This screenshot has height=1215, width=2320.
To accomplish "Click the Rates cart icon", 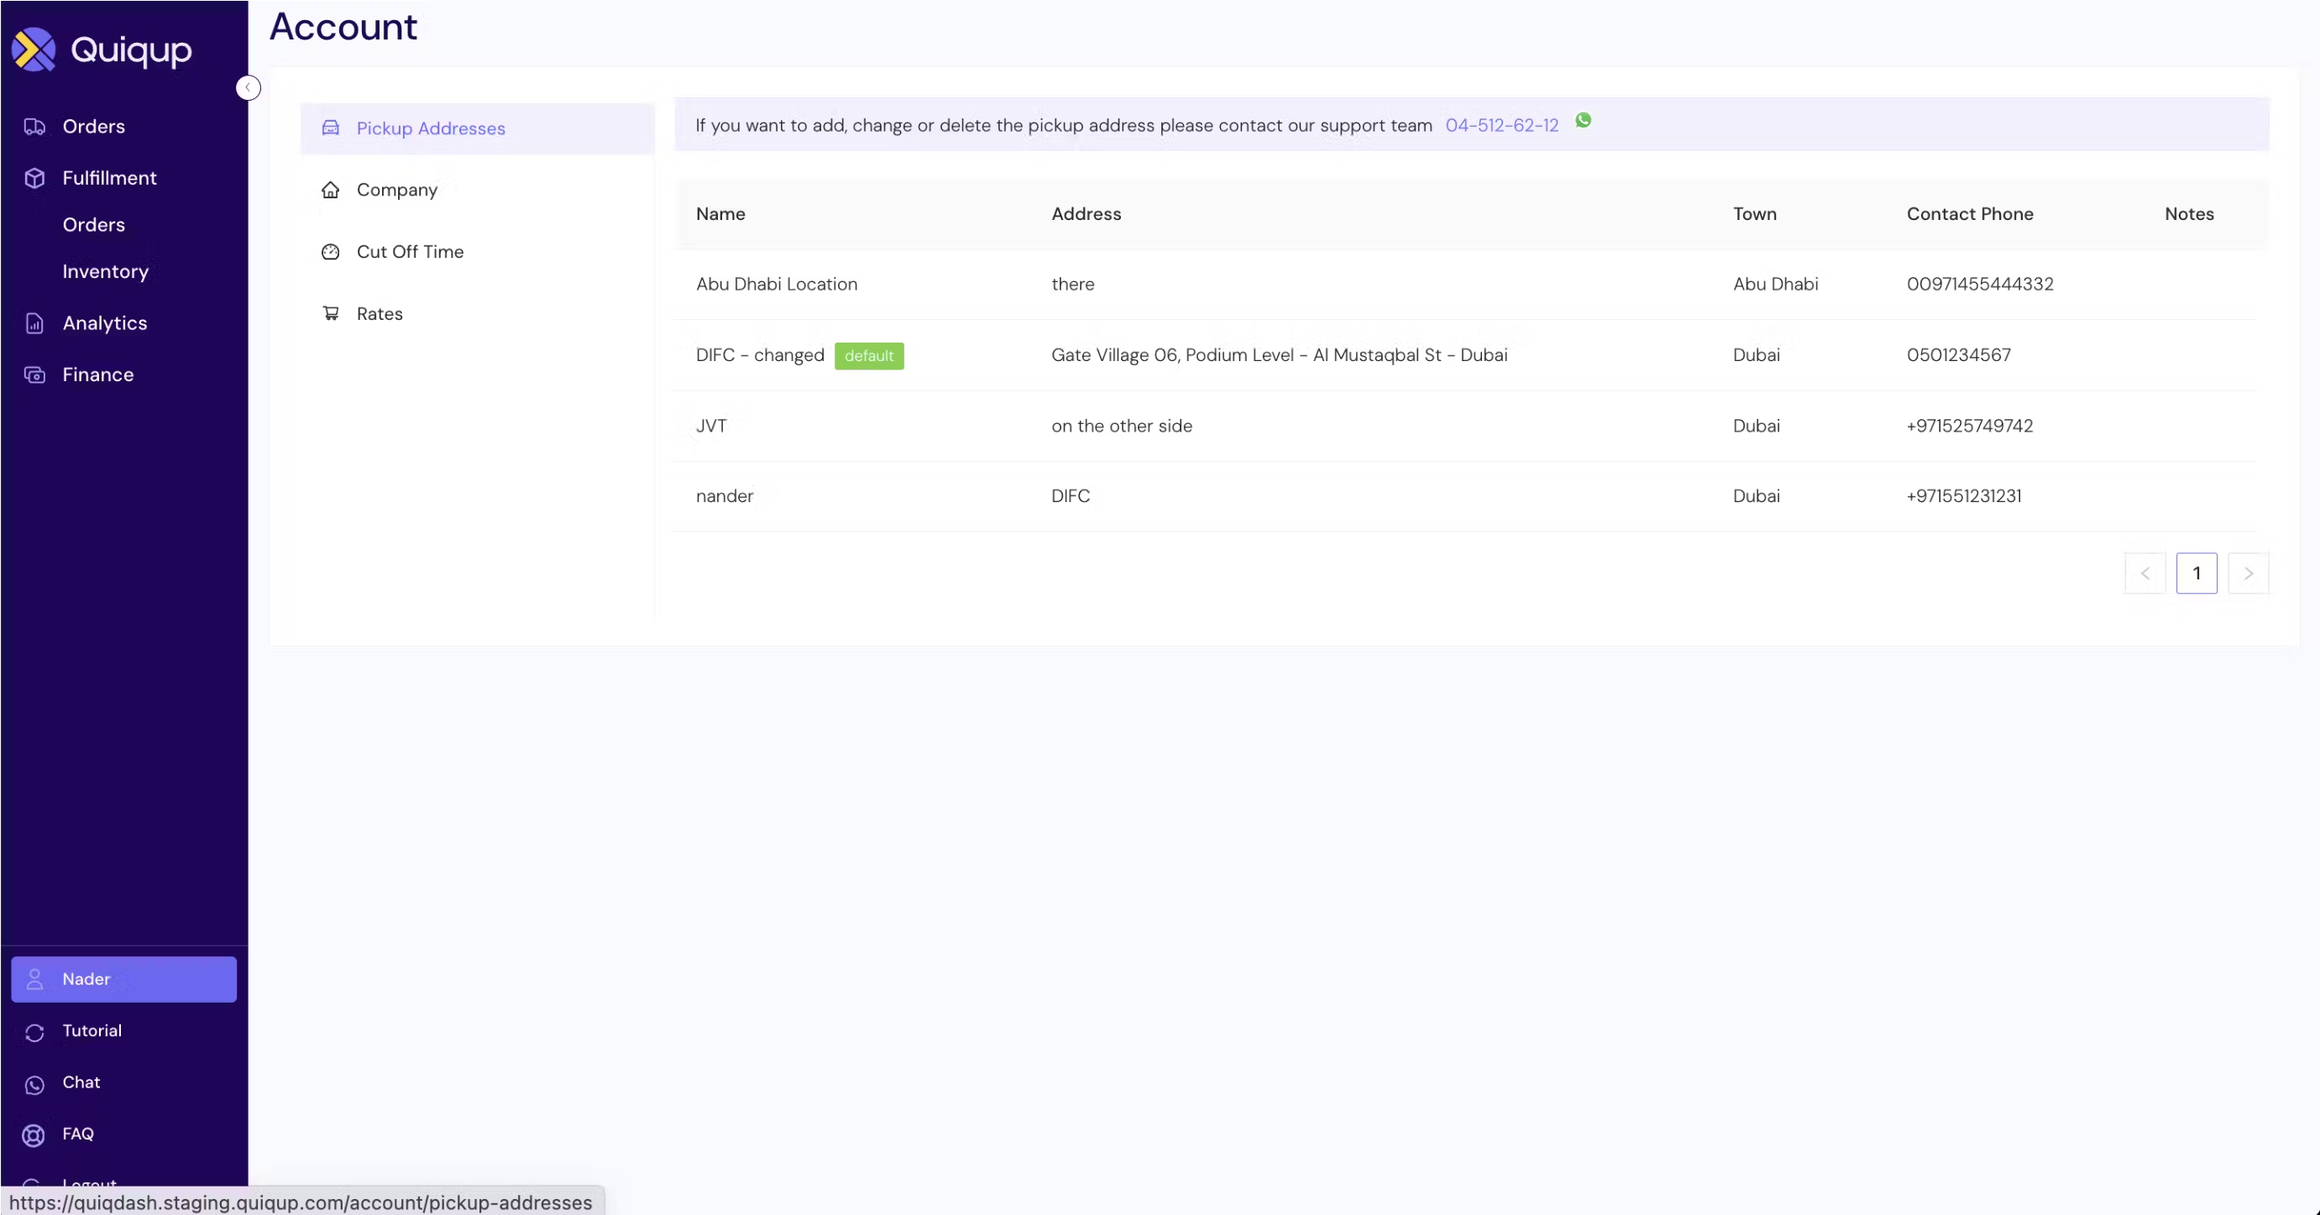I will [331, 313].
